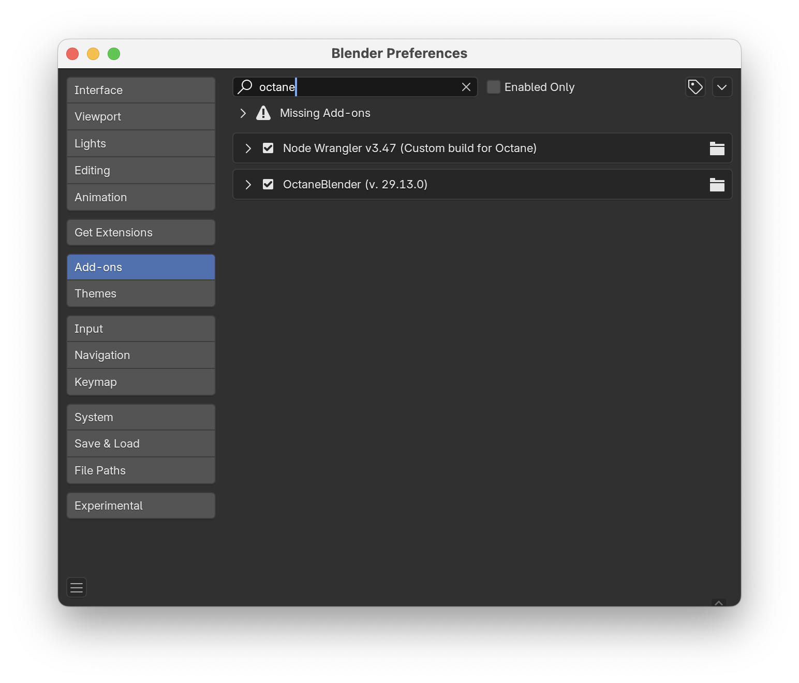This screenshot has width=799, height=683.
Task: Switch to the Themes tab
Action: [x=141, y=293]
